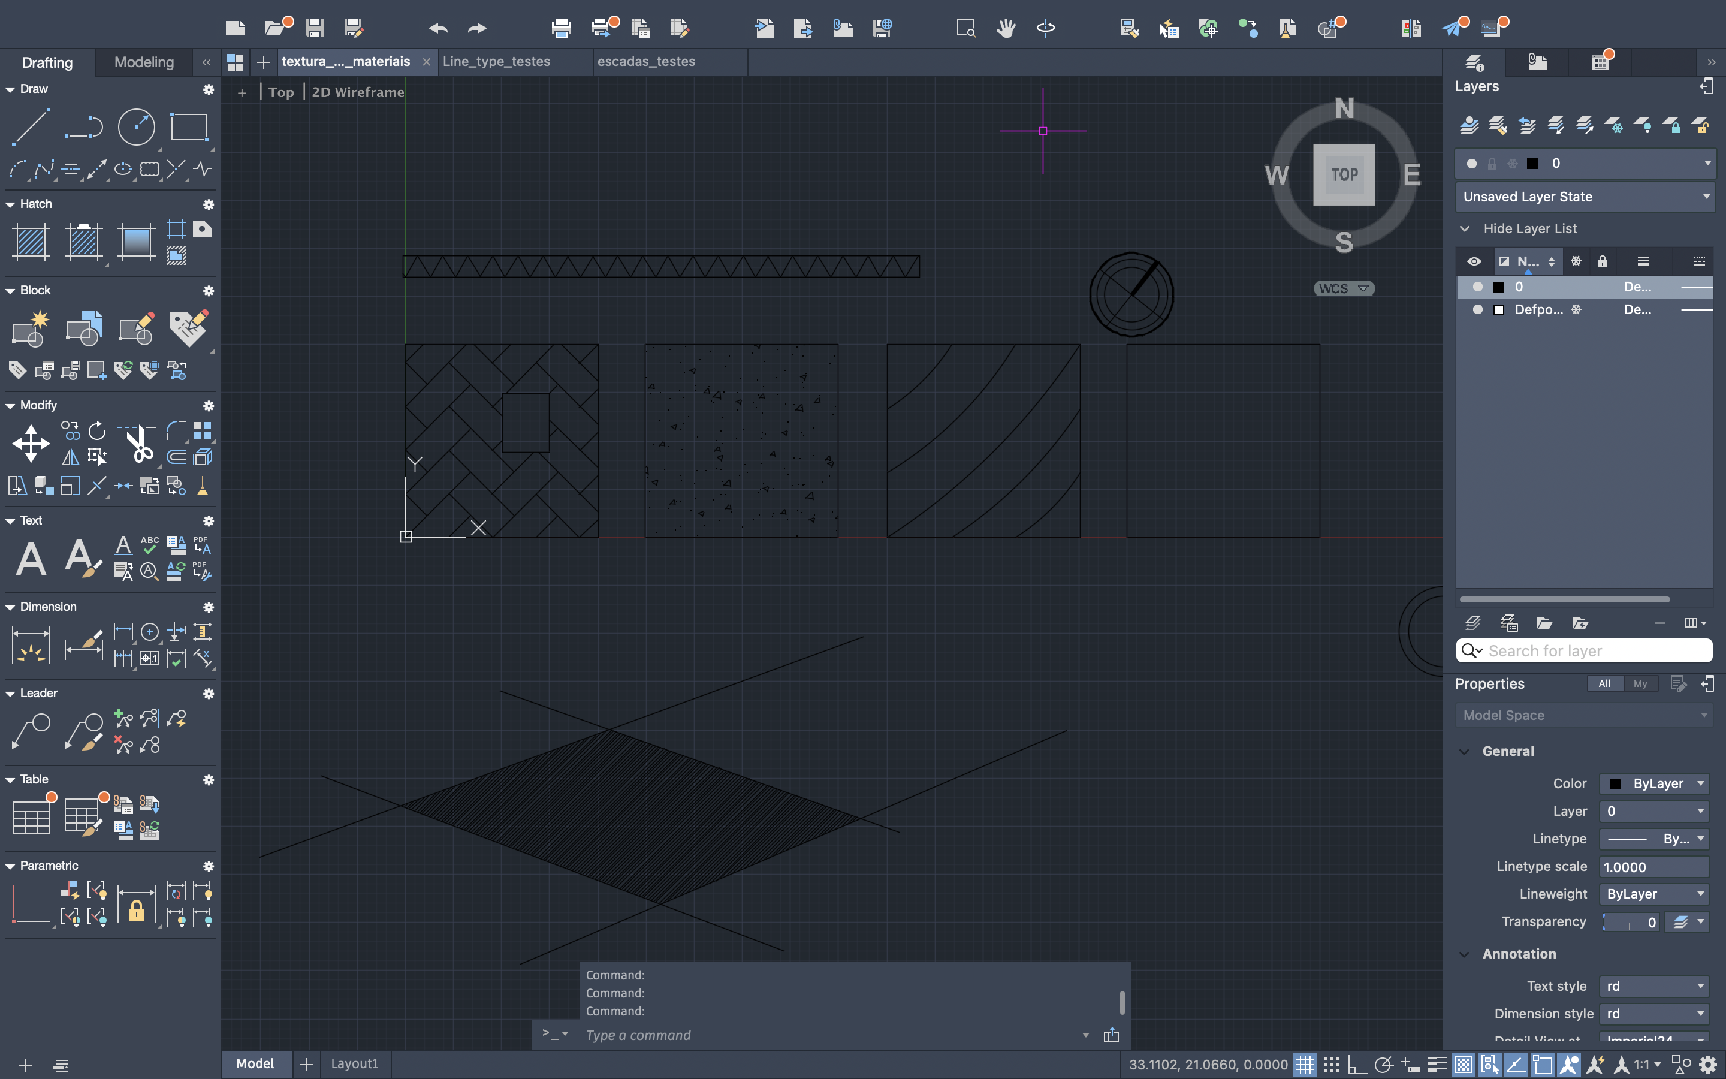Screen dimensions: 1726x1079
Task: Open the Line_type_testes drawing tab
Action: click(x=496, y=61)
